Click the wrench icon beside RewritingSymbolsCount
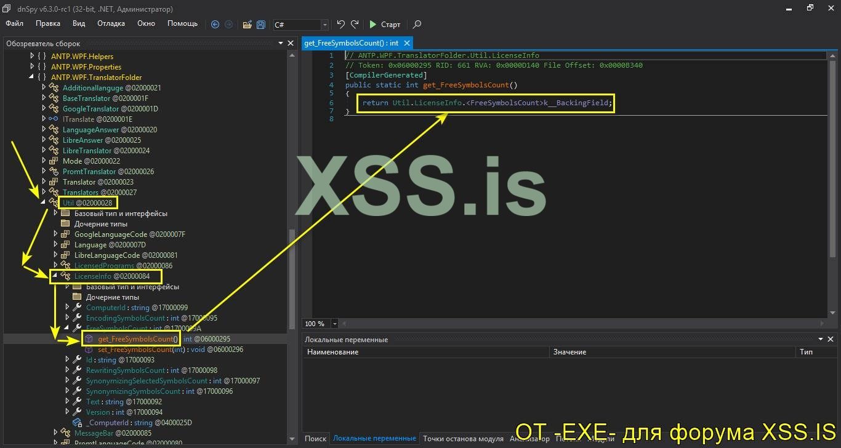 pos(77,370)
